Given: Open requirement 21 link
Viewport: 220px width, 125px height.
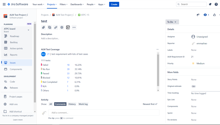Looking at the screenshot, I should [48, 54].
